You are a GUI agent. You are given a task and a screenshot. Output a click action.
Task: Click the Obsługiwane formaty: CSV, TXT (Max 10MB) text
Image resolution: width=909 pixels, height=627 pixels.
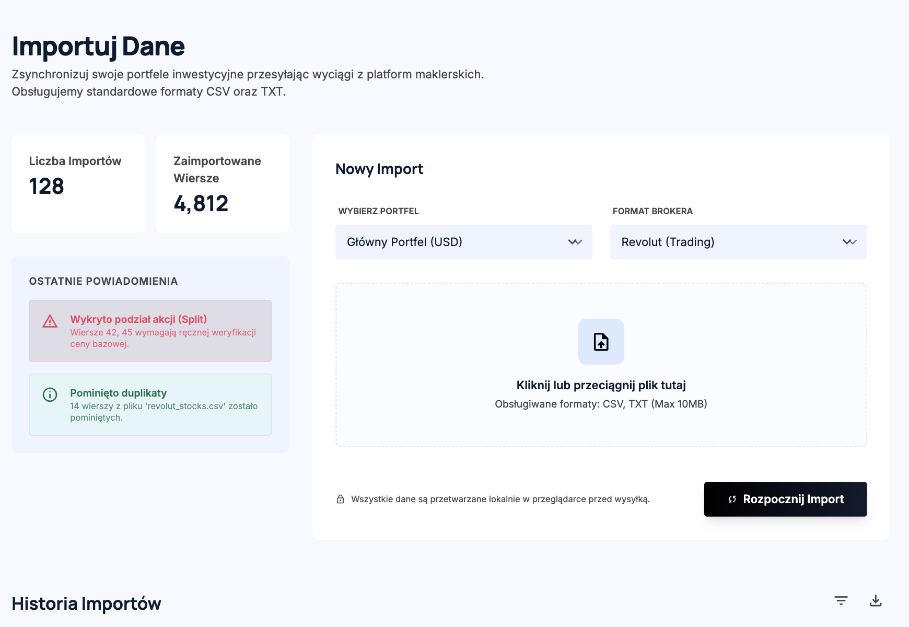(x=601, y=404)
